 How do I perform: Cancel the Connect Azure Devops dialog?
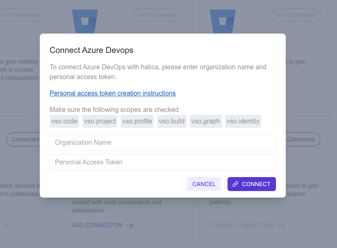[204, 184]
